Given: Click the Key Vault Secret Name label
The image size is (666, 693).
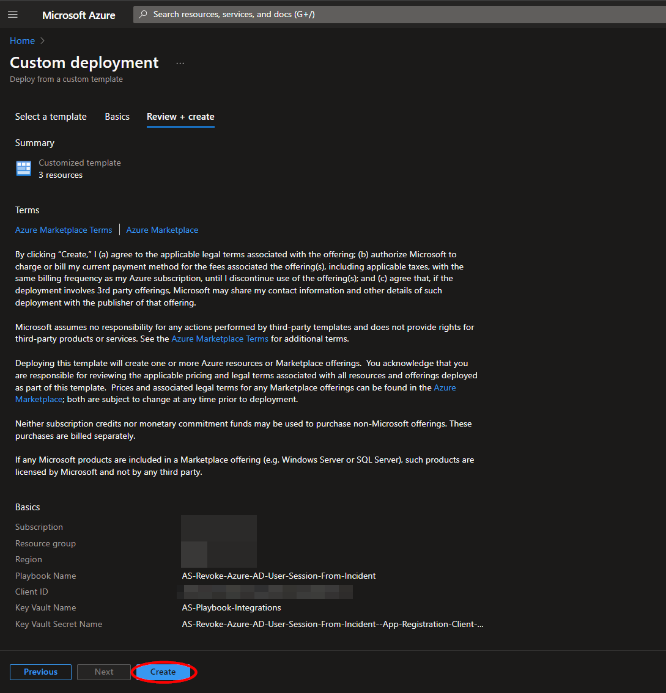Looking at the screenshot, I should pos(59,624).
